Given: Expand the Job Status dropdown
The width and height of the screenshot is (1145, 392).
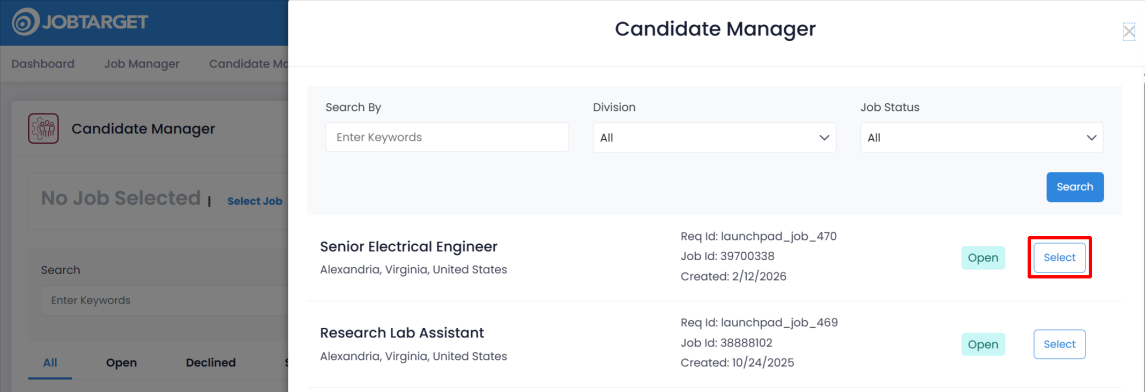Looking at the screenshot, I should tap(981, 138).
